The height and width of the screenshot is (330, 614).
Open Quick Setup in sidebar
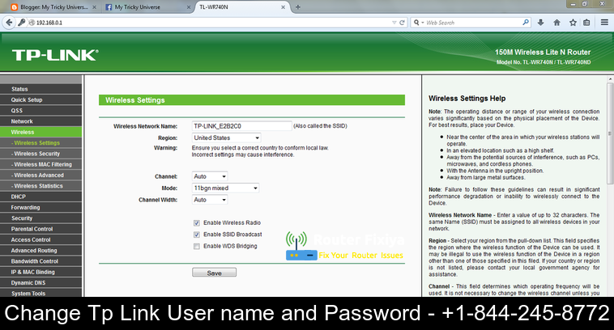[x=41, y=99]
